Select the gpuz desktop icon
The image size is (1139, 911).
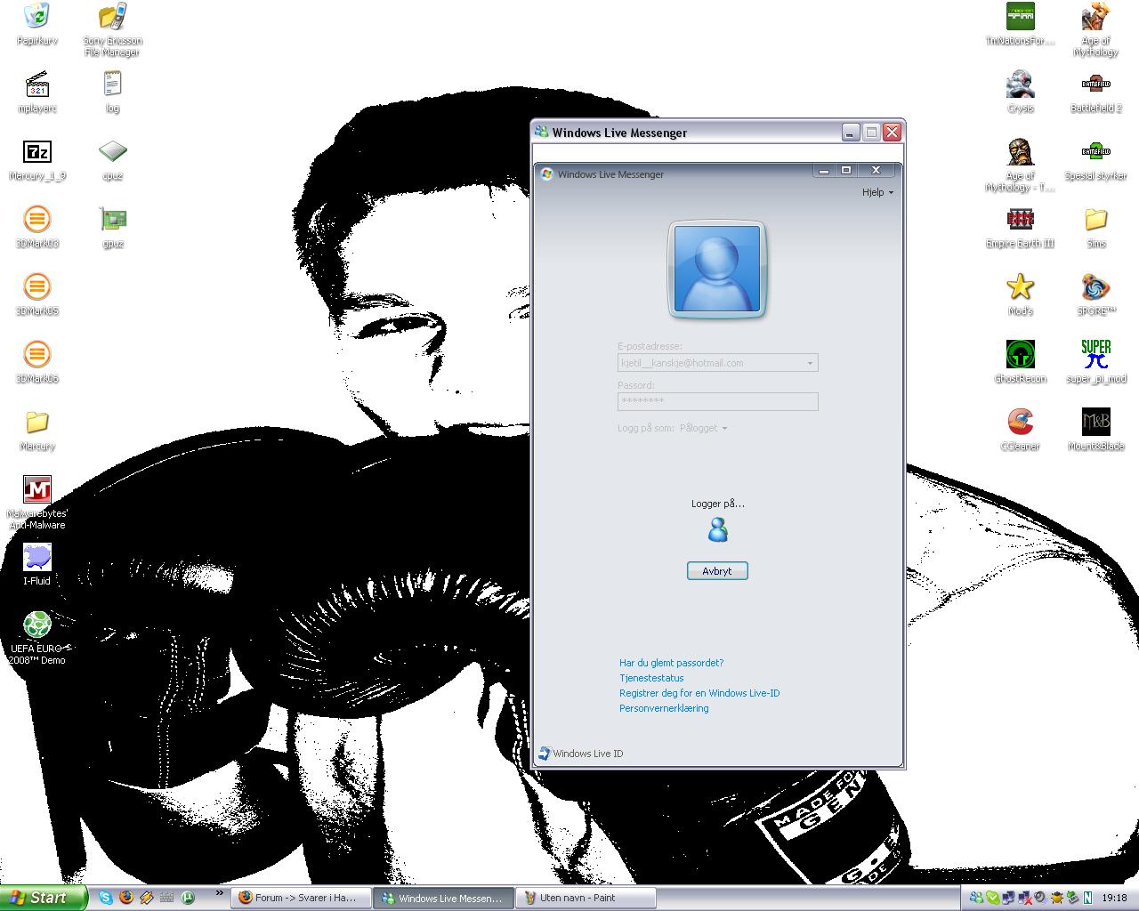pos(112,227)
